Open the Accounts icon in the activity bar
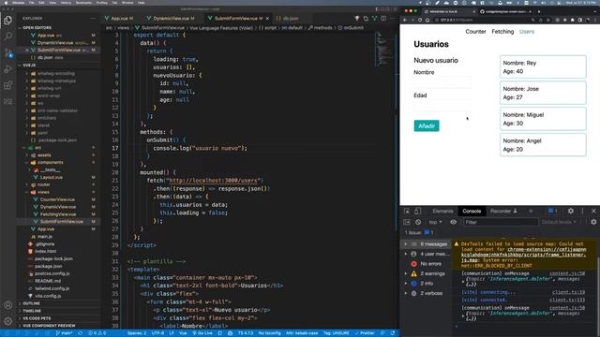Image resolution: width=600 pixels, height=337 pixels. point(8,305)
